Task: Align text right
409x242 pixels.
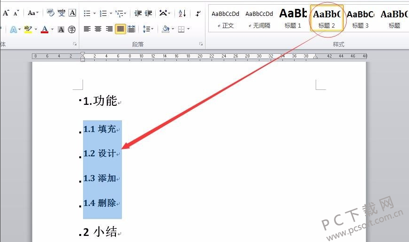Action: (x=109, y=29)
